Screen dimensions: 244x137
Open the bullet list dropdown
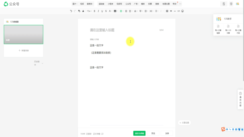click(156, 11)
